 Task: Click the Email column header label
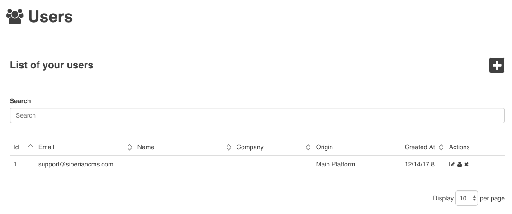pos(46,147)
